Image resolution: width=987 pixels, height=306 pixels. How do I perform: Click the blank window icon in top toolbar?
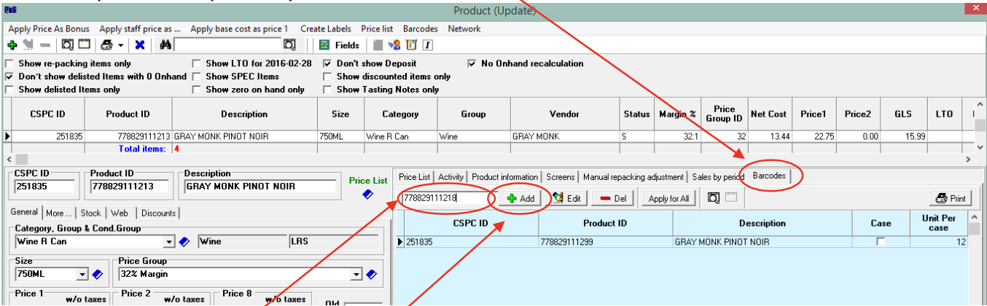pos(84,45)
